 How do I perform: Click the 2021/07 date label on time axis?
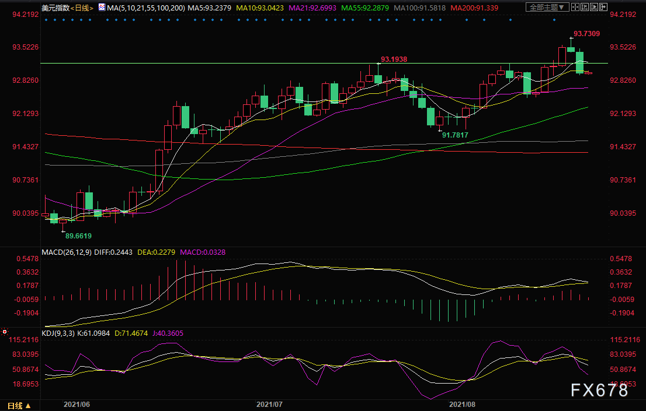pyautogui.click(x=270, y=403)
